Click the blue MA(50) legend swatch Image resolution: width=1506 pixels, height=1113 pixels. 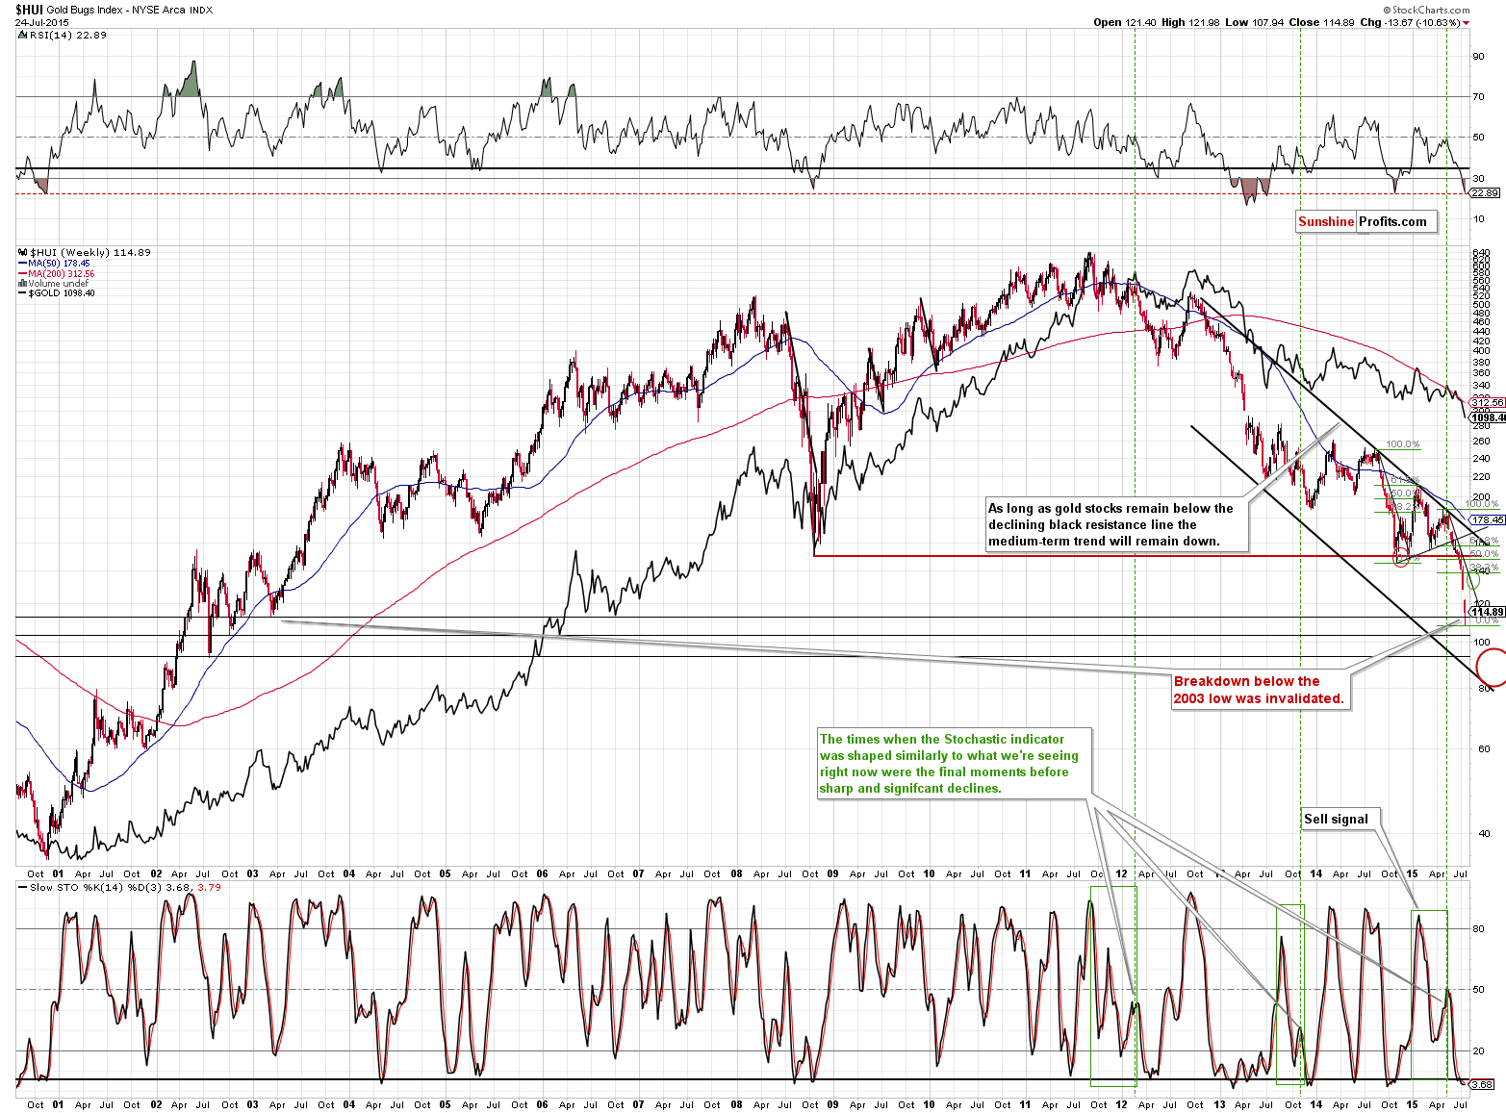pyautogui.click(x=22, y=263)
